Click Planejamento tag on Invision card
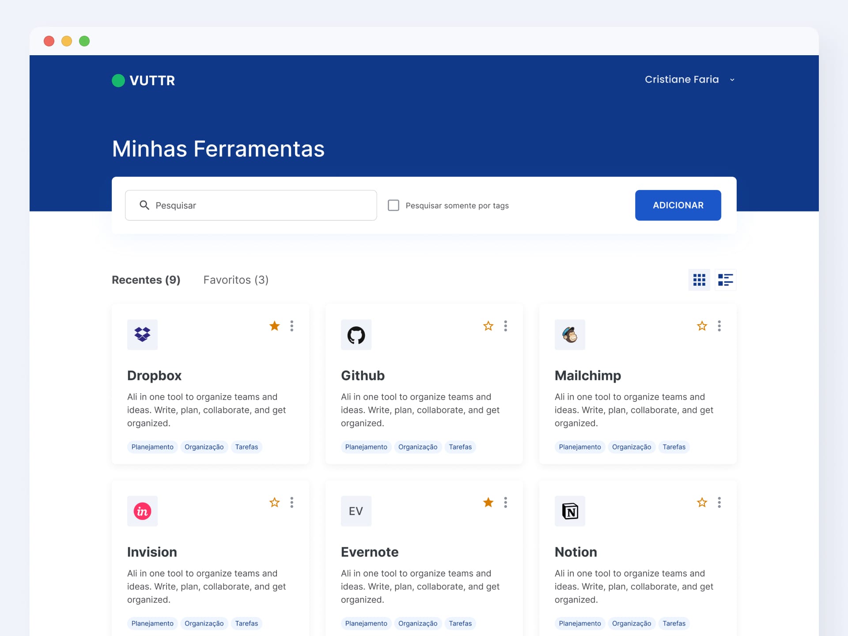Image resolution: width=848 pixels, height=636 pixels. point(152,623)
